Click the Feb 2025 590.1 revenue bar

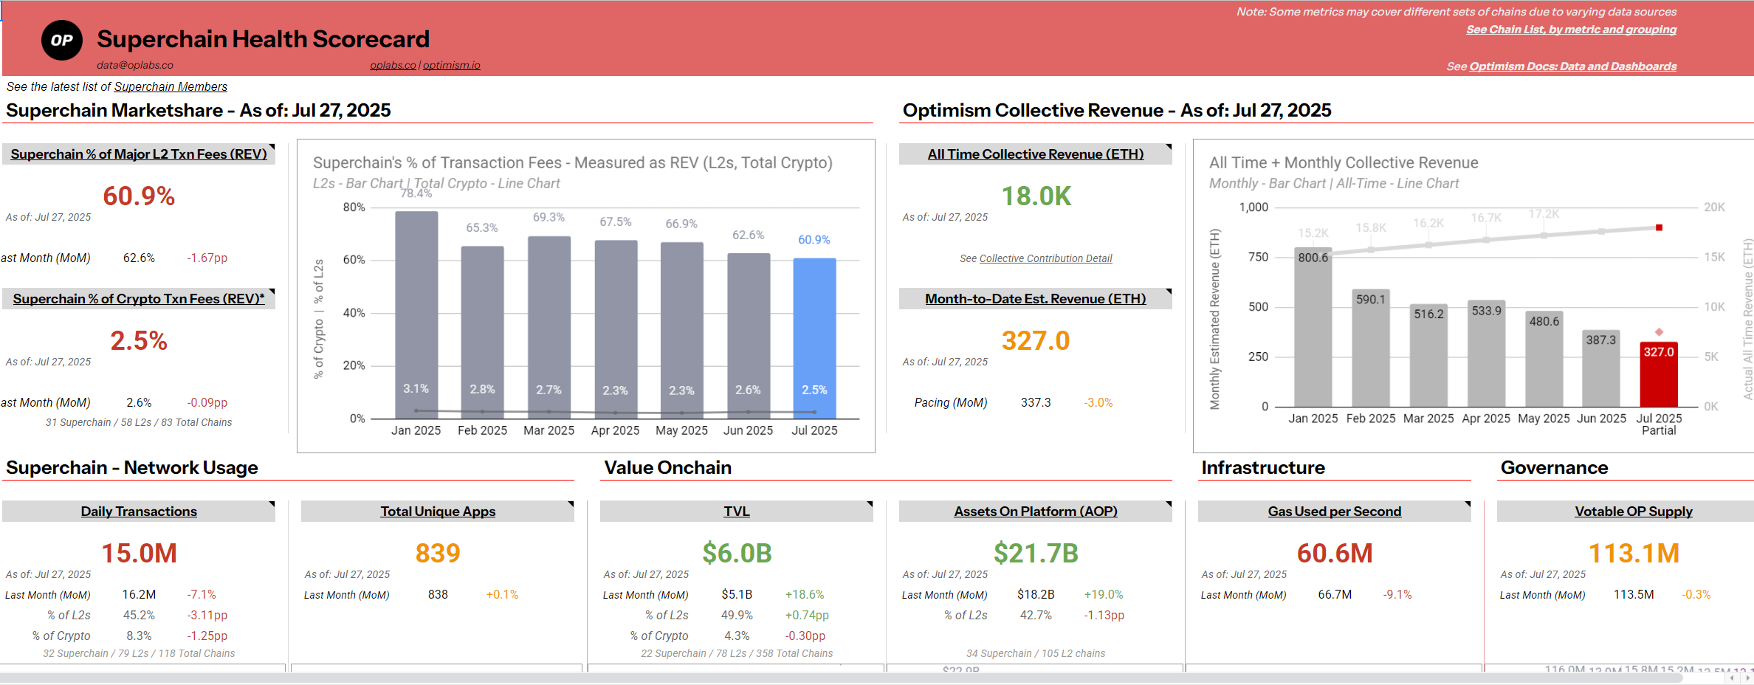pyautogui.click(x=1371, y=348)
